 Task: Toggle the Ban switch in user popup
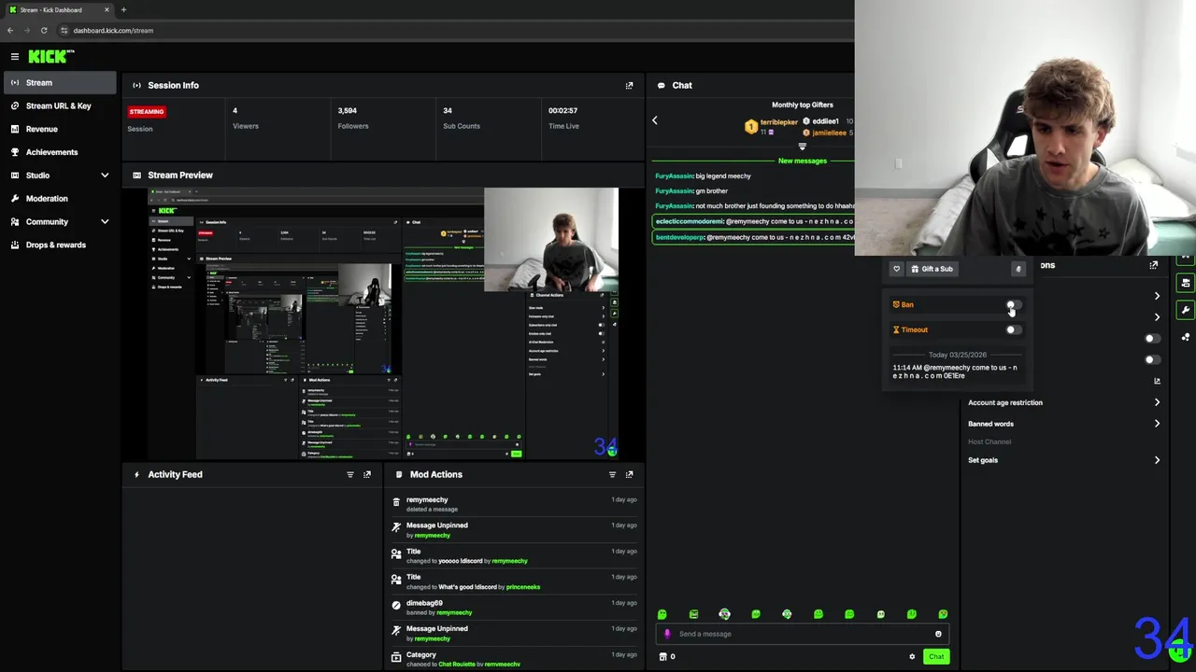1014,305
